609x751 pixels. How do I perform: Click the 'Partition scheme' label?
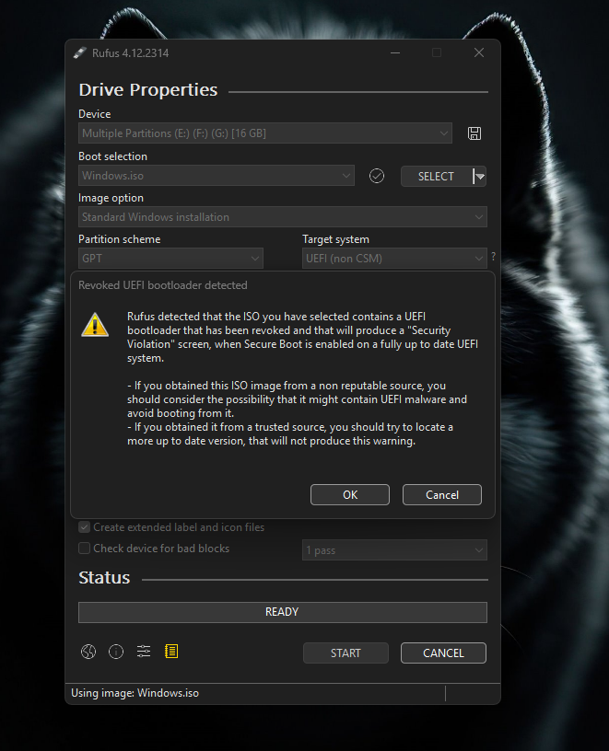(x=120, y=239)
